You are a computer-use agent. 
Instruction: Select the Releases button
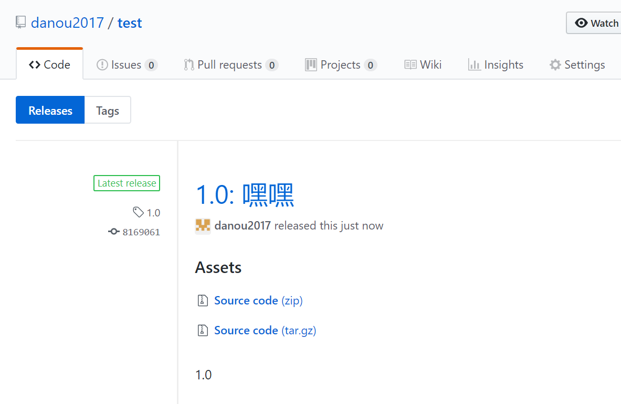tap(50, 111)
